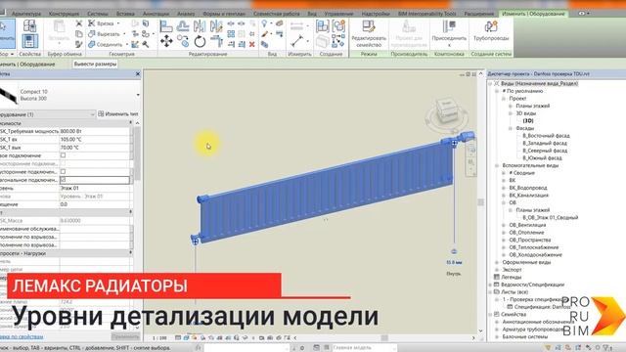The image size is (626, 352).
Task: Open the properties help link at bottom
Action: click(x=22, y=336)
